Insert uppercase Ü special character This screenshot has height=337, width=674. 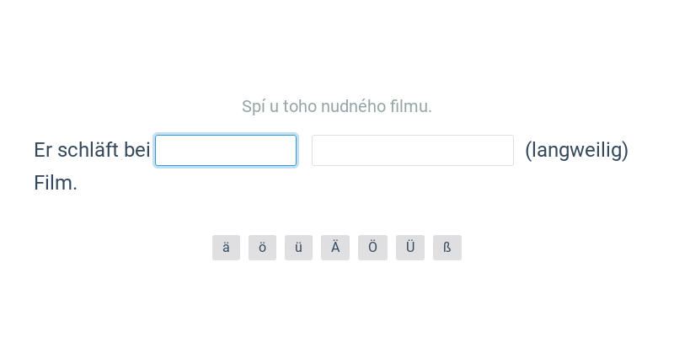(410, 248)
